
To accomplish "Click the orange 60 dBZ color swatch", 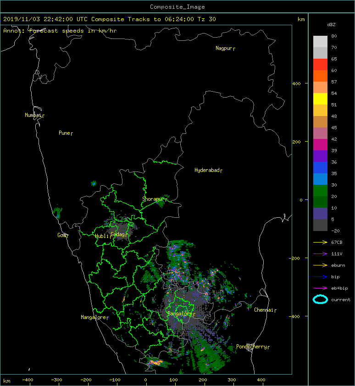I will [x=320, y=76].
